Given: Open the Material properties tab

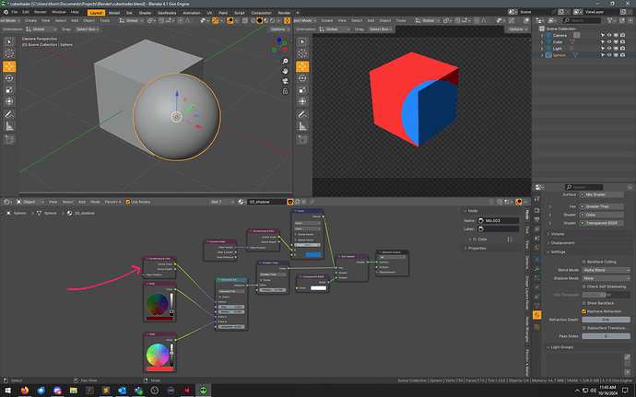Looking at the screenshot, I should click(536, 315).
